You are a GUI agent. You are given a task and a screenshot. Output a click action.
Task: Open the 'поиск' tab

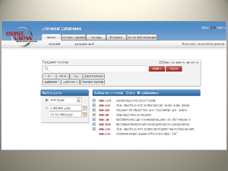(x=51, y=37)
